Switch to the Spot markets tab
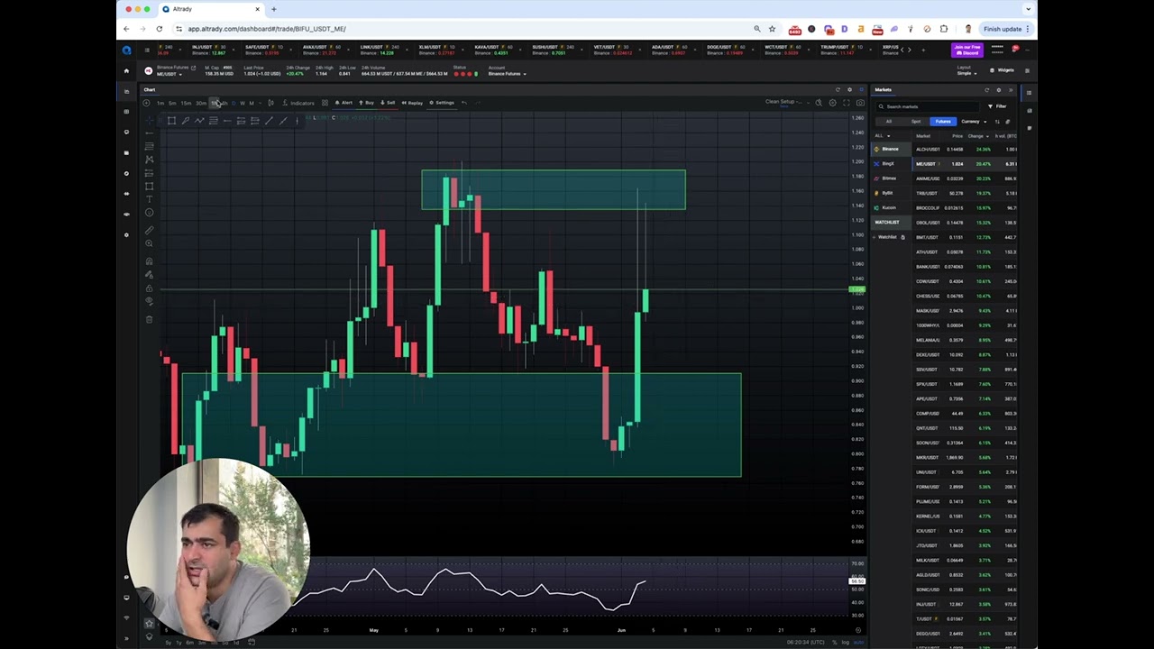Image resolution: width=1154 pixels, height=649 pixels. [x=916, y=122]
